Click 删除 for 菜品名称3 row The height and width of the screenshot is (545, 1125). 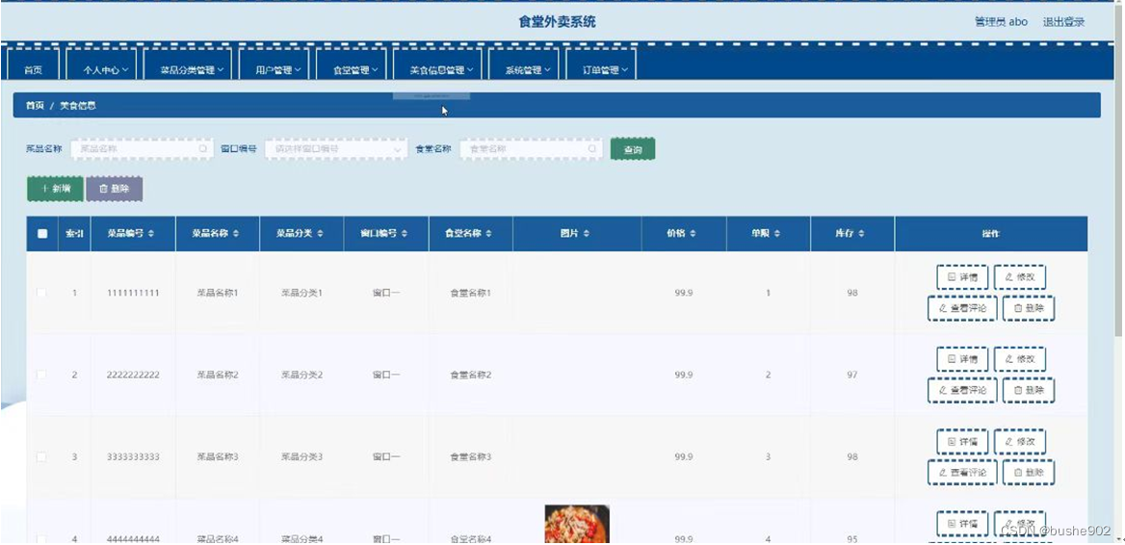(1028, 473)
